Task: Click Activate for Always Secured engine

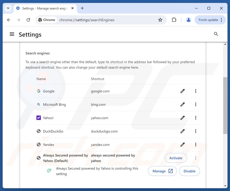Action: click(176, 158)
